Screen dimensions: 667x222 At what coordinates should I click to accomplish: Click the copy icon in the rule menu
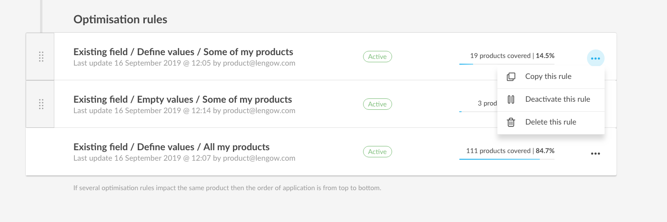point(511,77)
